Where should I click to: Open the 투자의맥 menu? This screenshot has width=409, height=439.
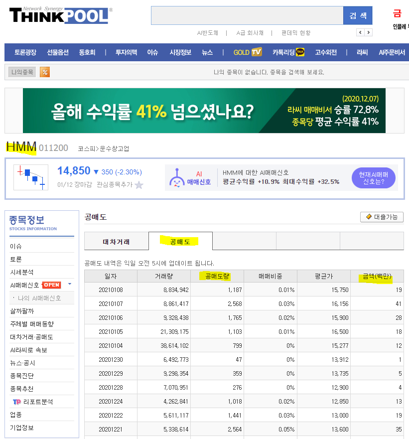coord(126,52)
